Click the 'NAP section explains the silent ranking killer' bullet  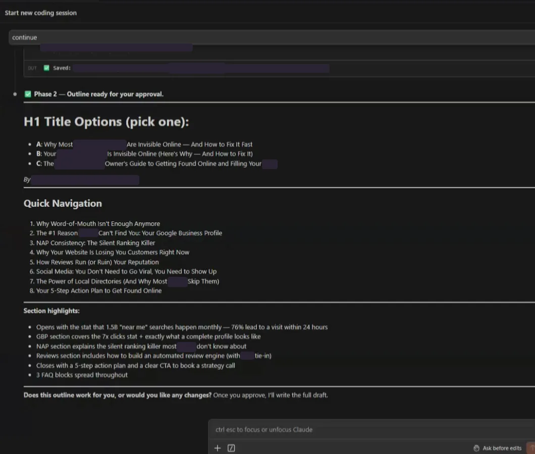coord(141,346)
